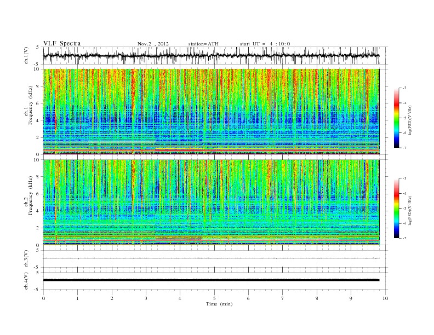
Task: Click the "3" tick on the Time axis
Action: coord(146,298)
